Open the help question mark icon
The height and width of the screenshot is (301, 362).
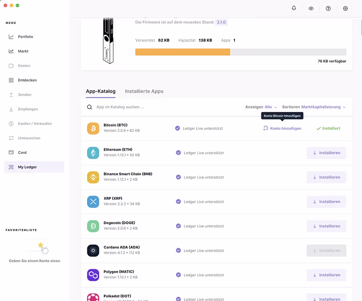click(x=328, y=9)
